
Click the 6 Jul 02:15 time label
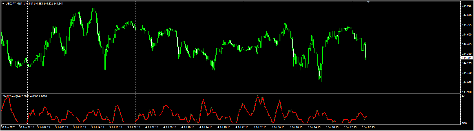pos(369,127)
